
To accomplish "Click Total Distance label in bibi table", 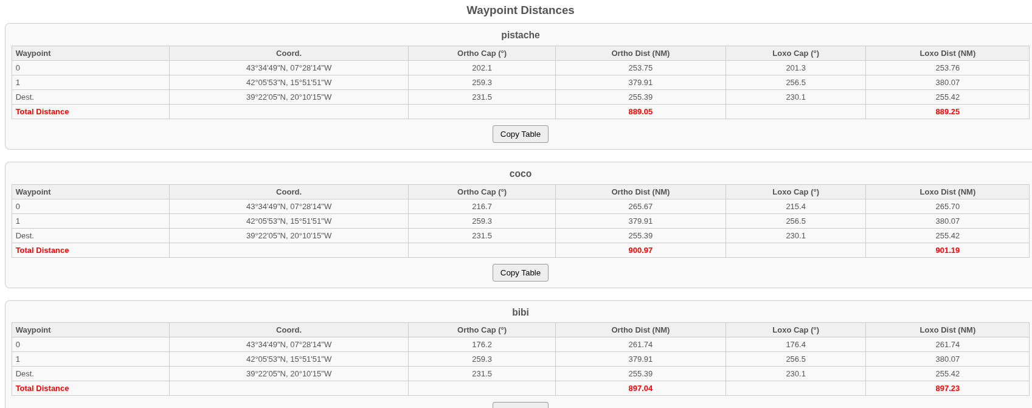I will pos(42,389).
